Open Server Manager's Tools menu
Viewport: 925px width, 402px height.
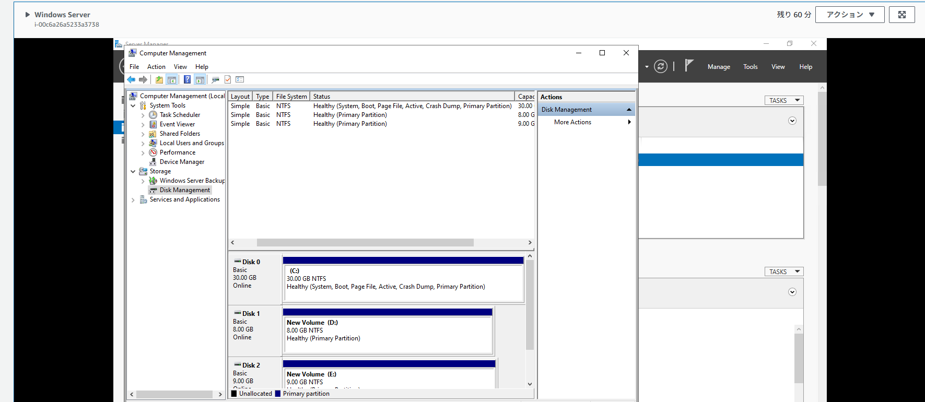(x=751, y=67)
